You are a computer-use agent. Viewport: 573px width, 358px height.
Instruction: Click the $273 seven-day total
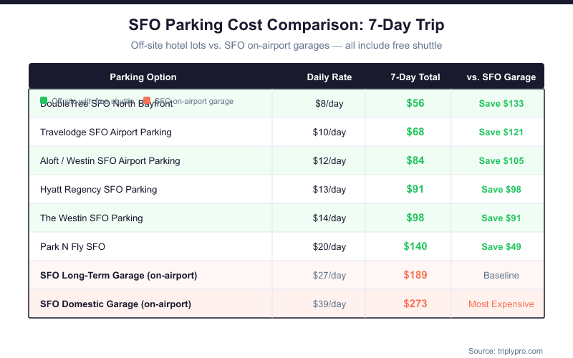coord(415,304)
